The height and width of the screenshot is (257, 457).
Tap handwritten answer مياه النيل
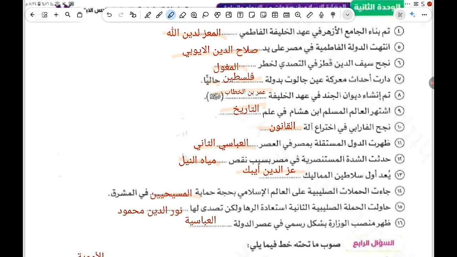pos(197,160)
